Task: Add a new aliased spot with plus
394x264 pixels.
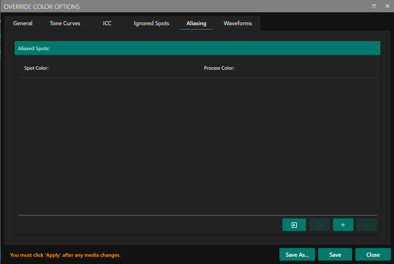Action: click(x=343, y=225)
